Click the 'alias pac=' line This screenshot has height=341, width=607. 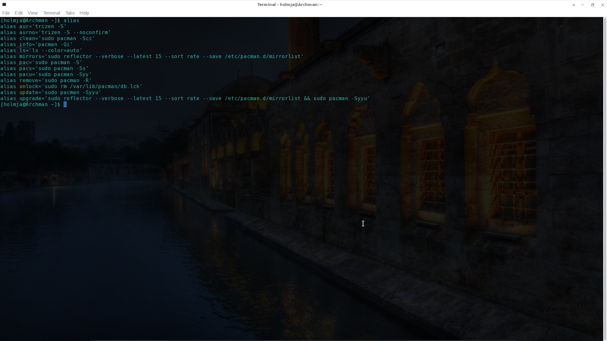(41, 63)
